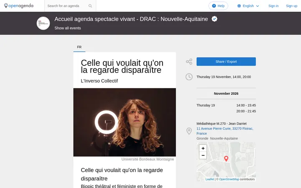Click the Thursday 19 November summary line

pos(224,77)
